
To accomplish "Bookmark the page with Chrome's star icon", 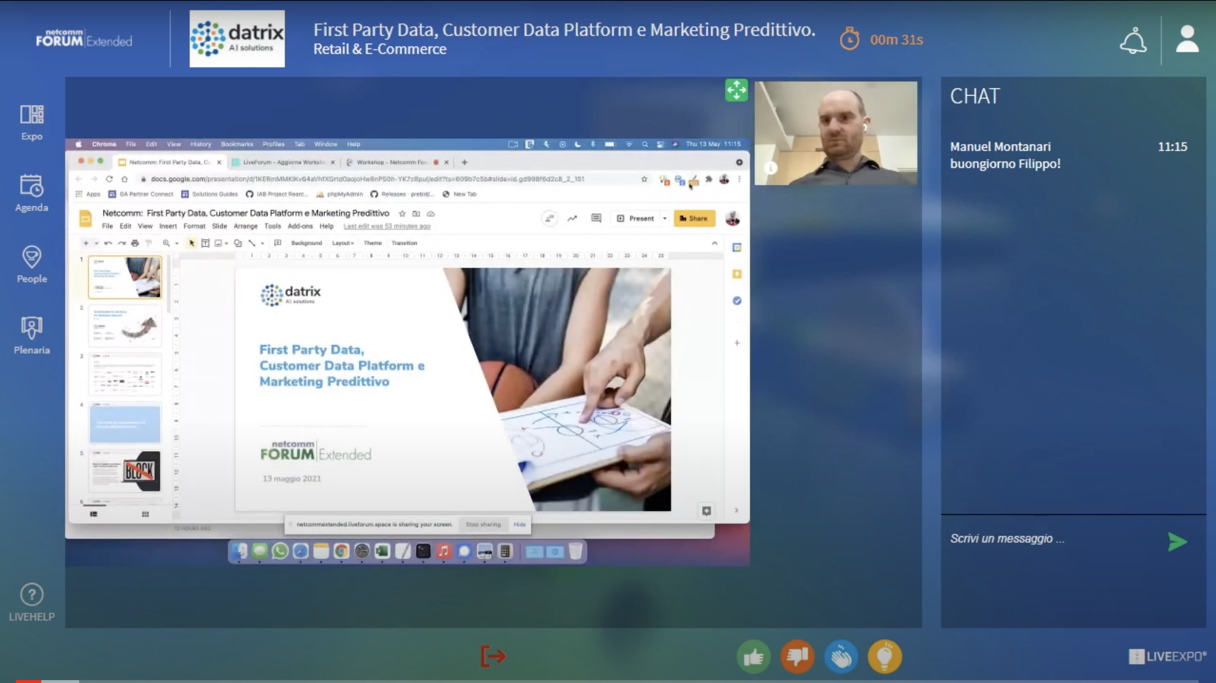I will pos(644,179).
